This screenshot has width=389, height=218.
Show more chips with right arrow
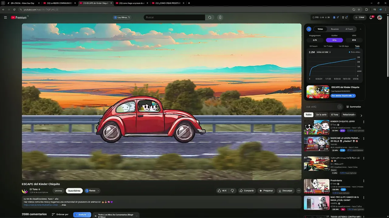[x=361, y=115]
